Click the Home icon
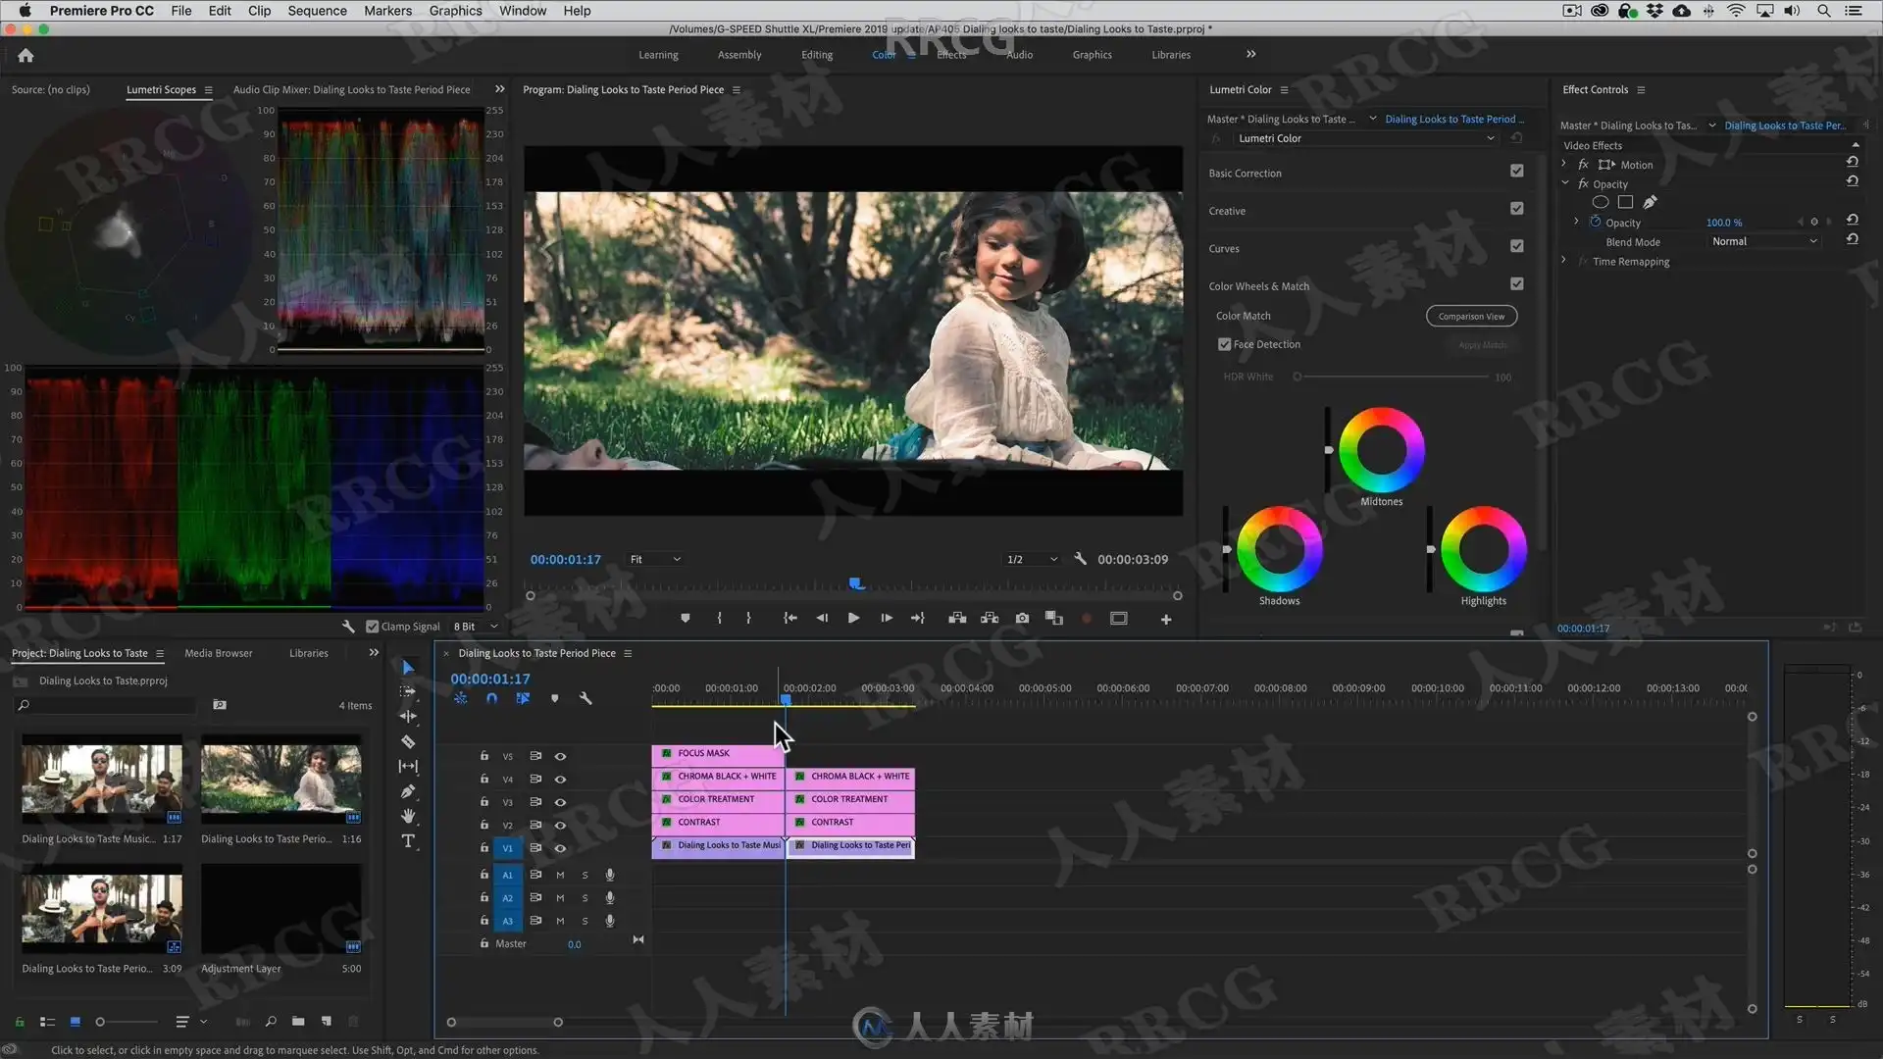This screenshot has height=1059, width=1883. tap(25, 56)
